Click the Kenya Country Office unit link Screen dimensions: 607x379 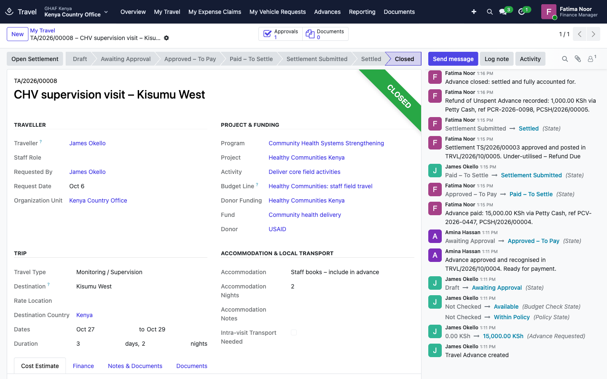[98, 200]
